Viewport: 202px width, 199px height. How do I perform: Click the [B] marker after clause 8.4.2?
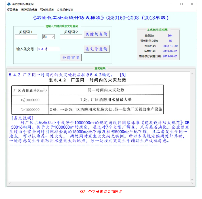click(x=123, y=75)
